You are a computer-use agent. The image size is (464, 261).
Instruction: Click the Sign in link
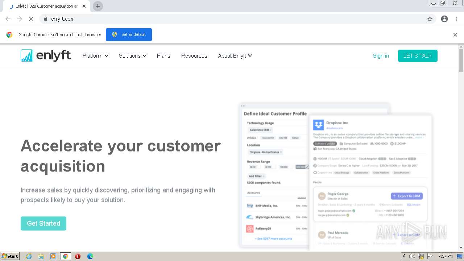pyautogui.click(x=381, y=55)
